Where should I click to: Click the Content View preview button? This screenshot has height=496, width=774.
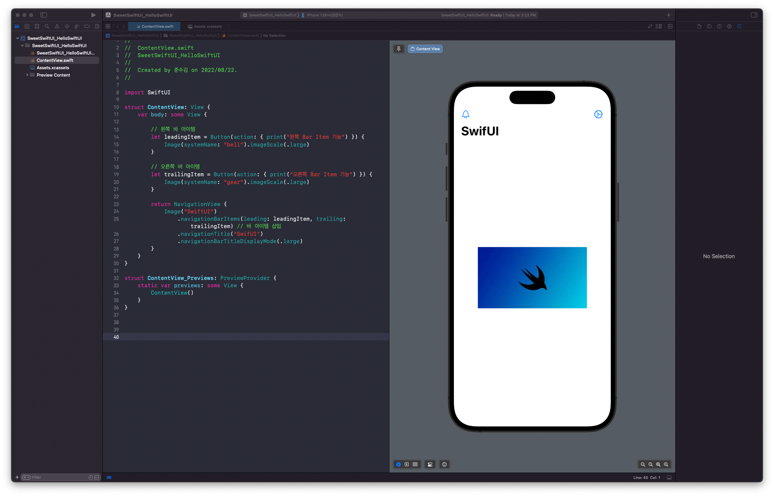click(425, 49)
